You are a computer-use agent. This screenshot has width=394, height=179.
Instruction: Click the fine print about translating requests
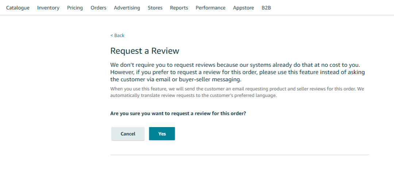pos(237,92)
